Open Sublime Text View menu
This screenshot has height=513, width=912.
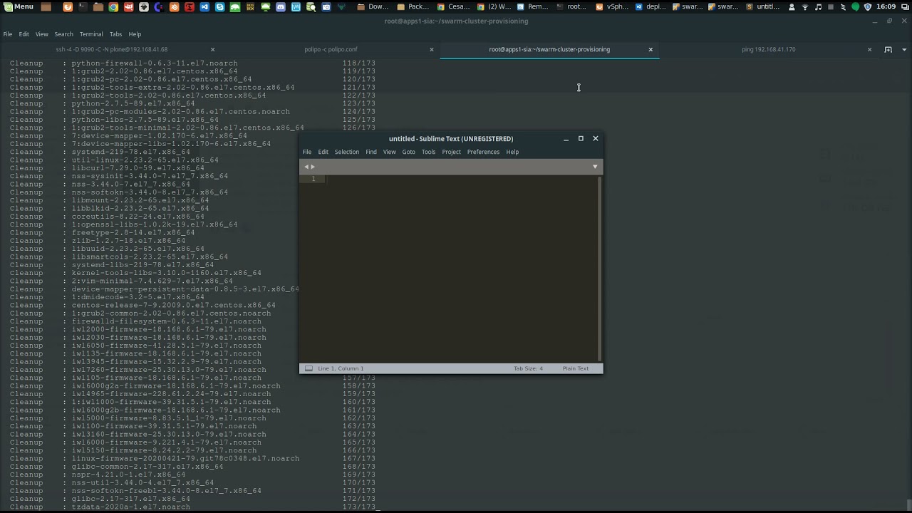coord(390,152)
